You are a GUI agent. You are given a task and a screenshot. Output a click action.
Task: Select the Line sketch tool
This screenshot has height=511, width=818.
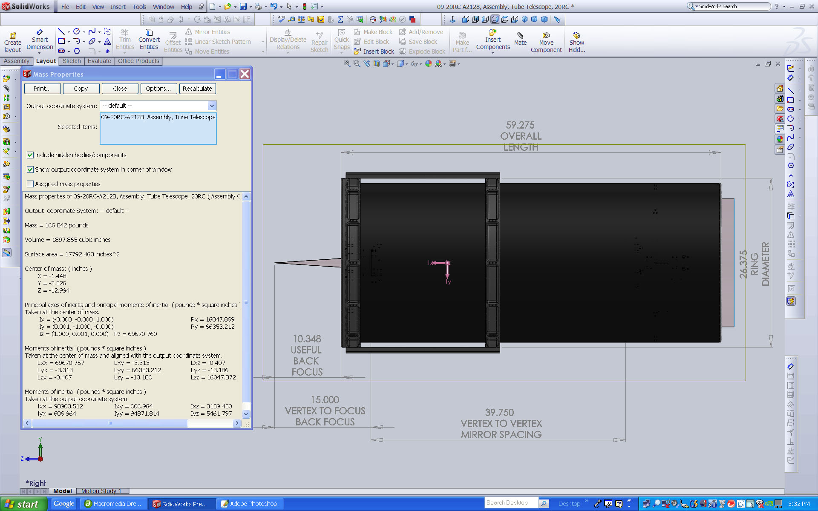(x=61, y=32)
